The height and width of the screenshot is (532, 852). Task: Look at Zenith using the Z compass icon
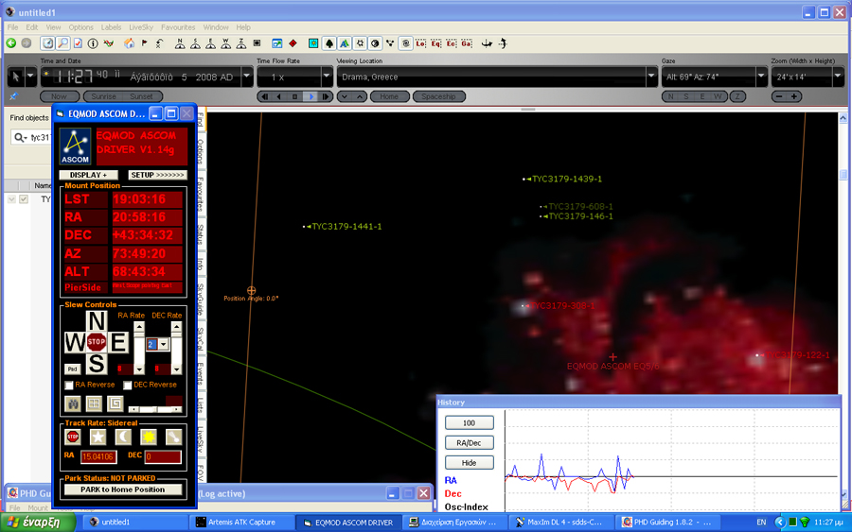[241, 43]
